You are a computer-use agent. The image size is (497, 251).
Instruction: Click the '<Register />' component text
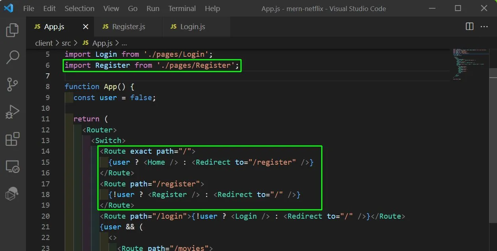click(x=174, y=194)
